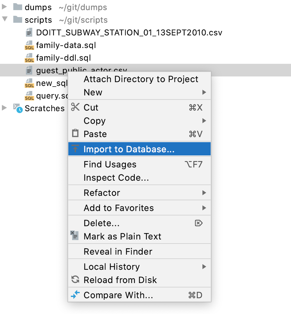Choose Compare With… menu entry
The width and height of the screenshot is (291, 314).
coord(139,295)
